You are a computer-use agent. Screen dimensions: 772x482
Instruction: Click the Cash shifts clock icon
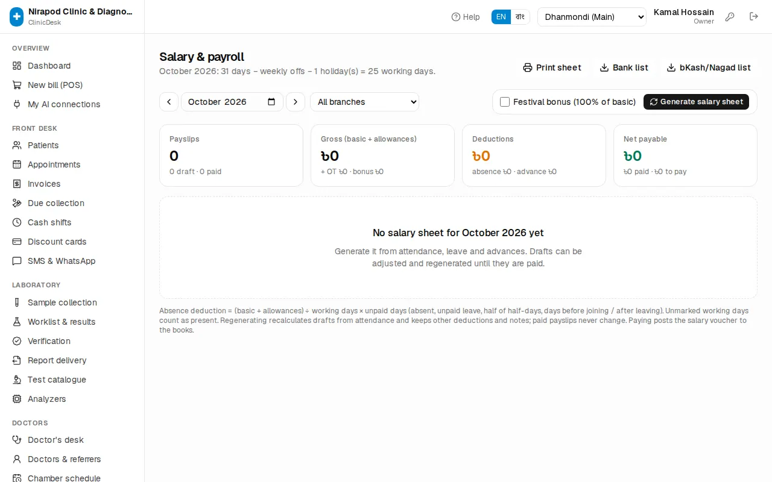tap(17, 222)
